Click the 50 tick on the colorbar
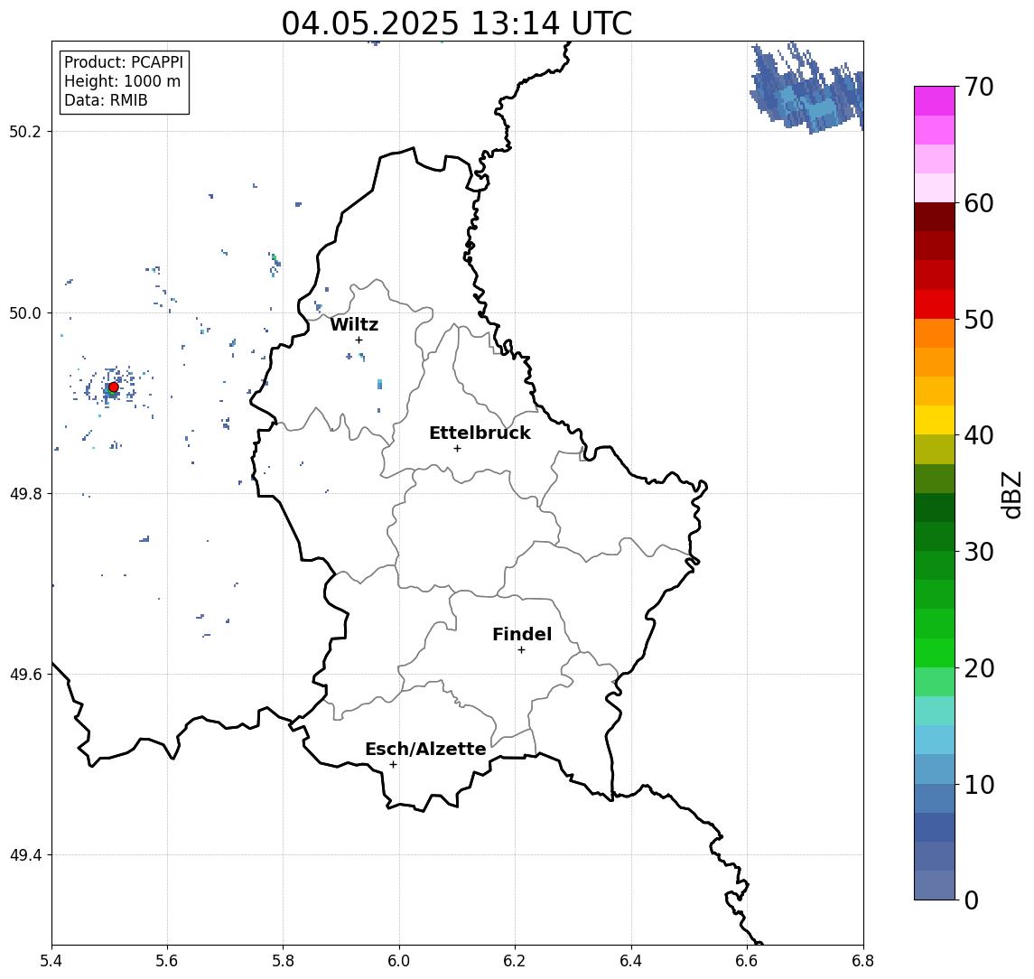Image resolution: width=1034 pixels, height=979 pixels. (x=979, y=320)
